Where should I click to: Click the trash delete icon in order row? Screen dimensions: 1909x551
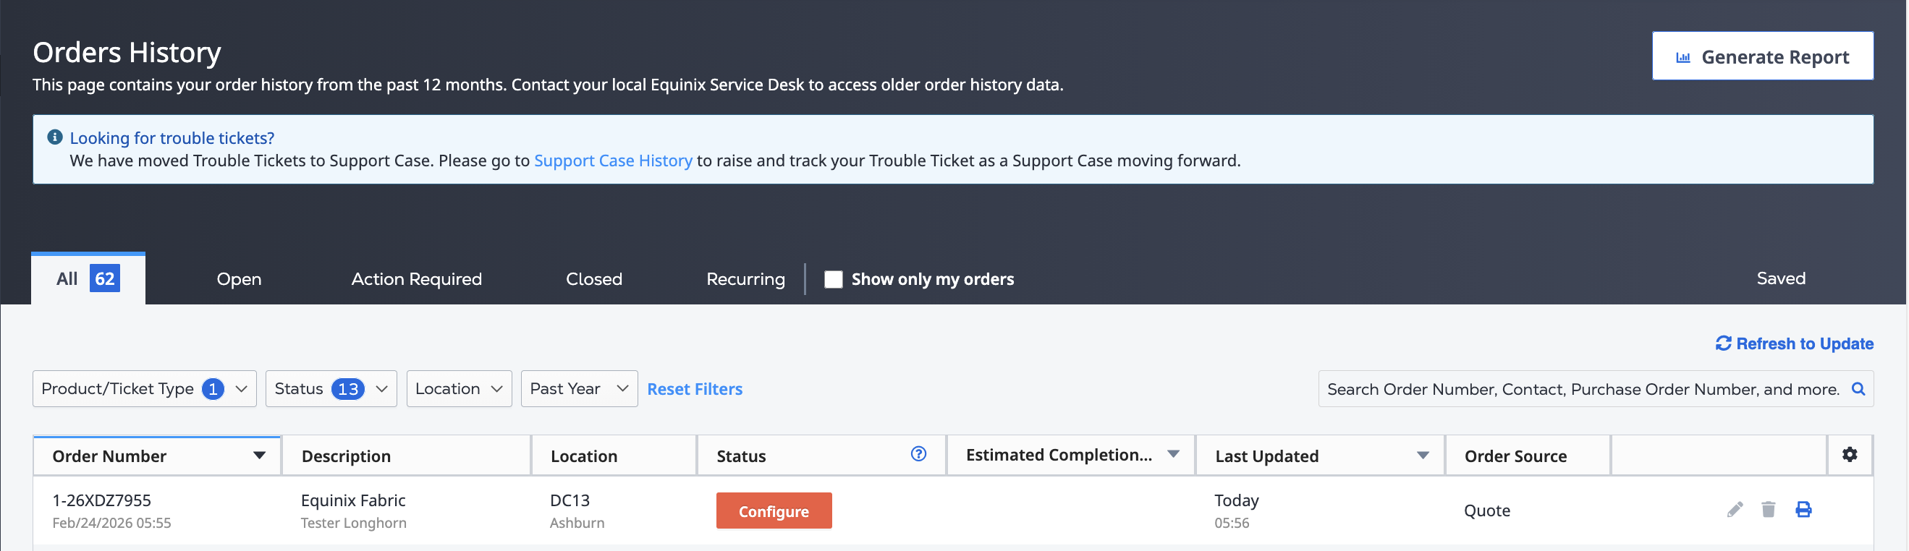tap(1768, 510)
